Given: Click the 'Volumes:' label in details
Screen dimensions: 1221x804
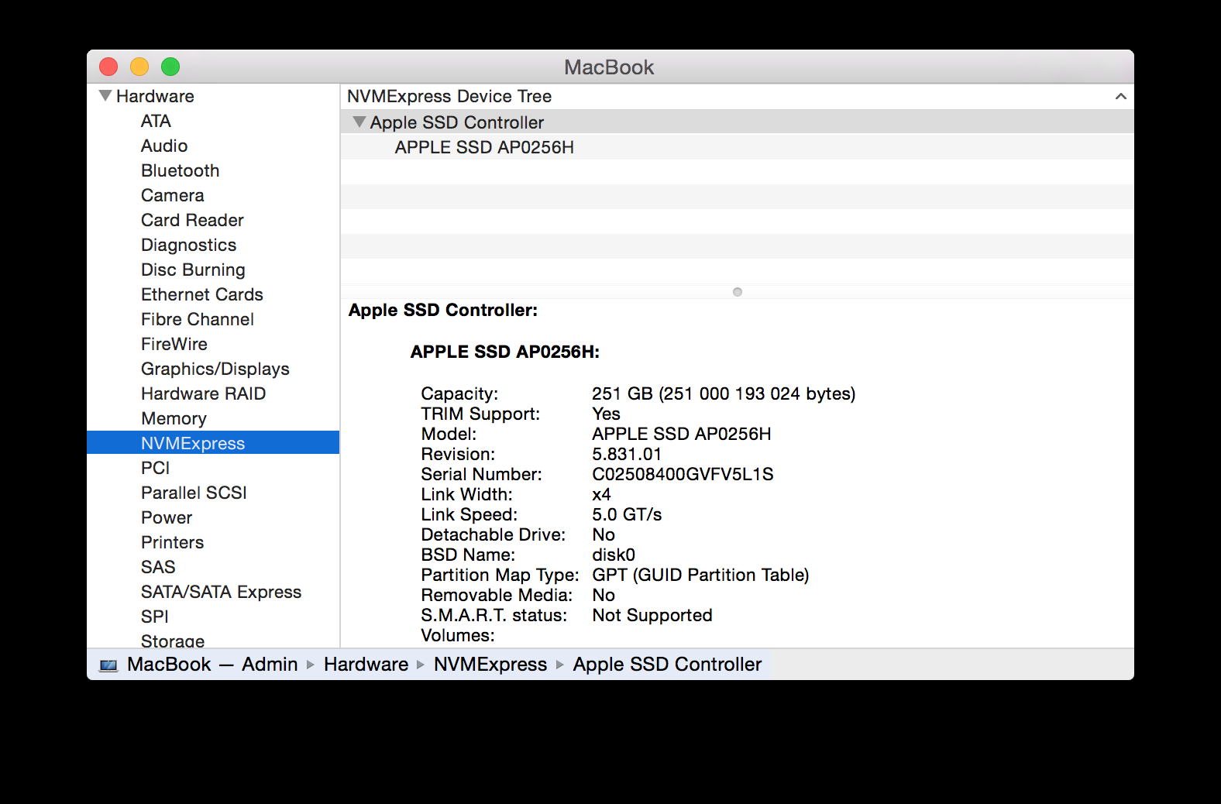Looking at the screenshot, I should tap(458, 635).
